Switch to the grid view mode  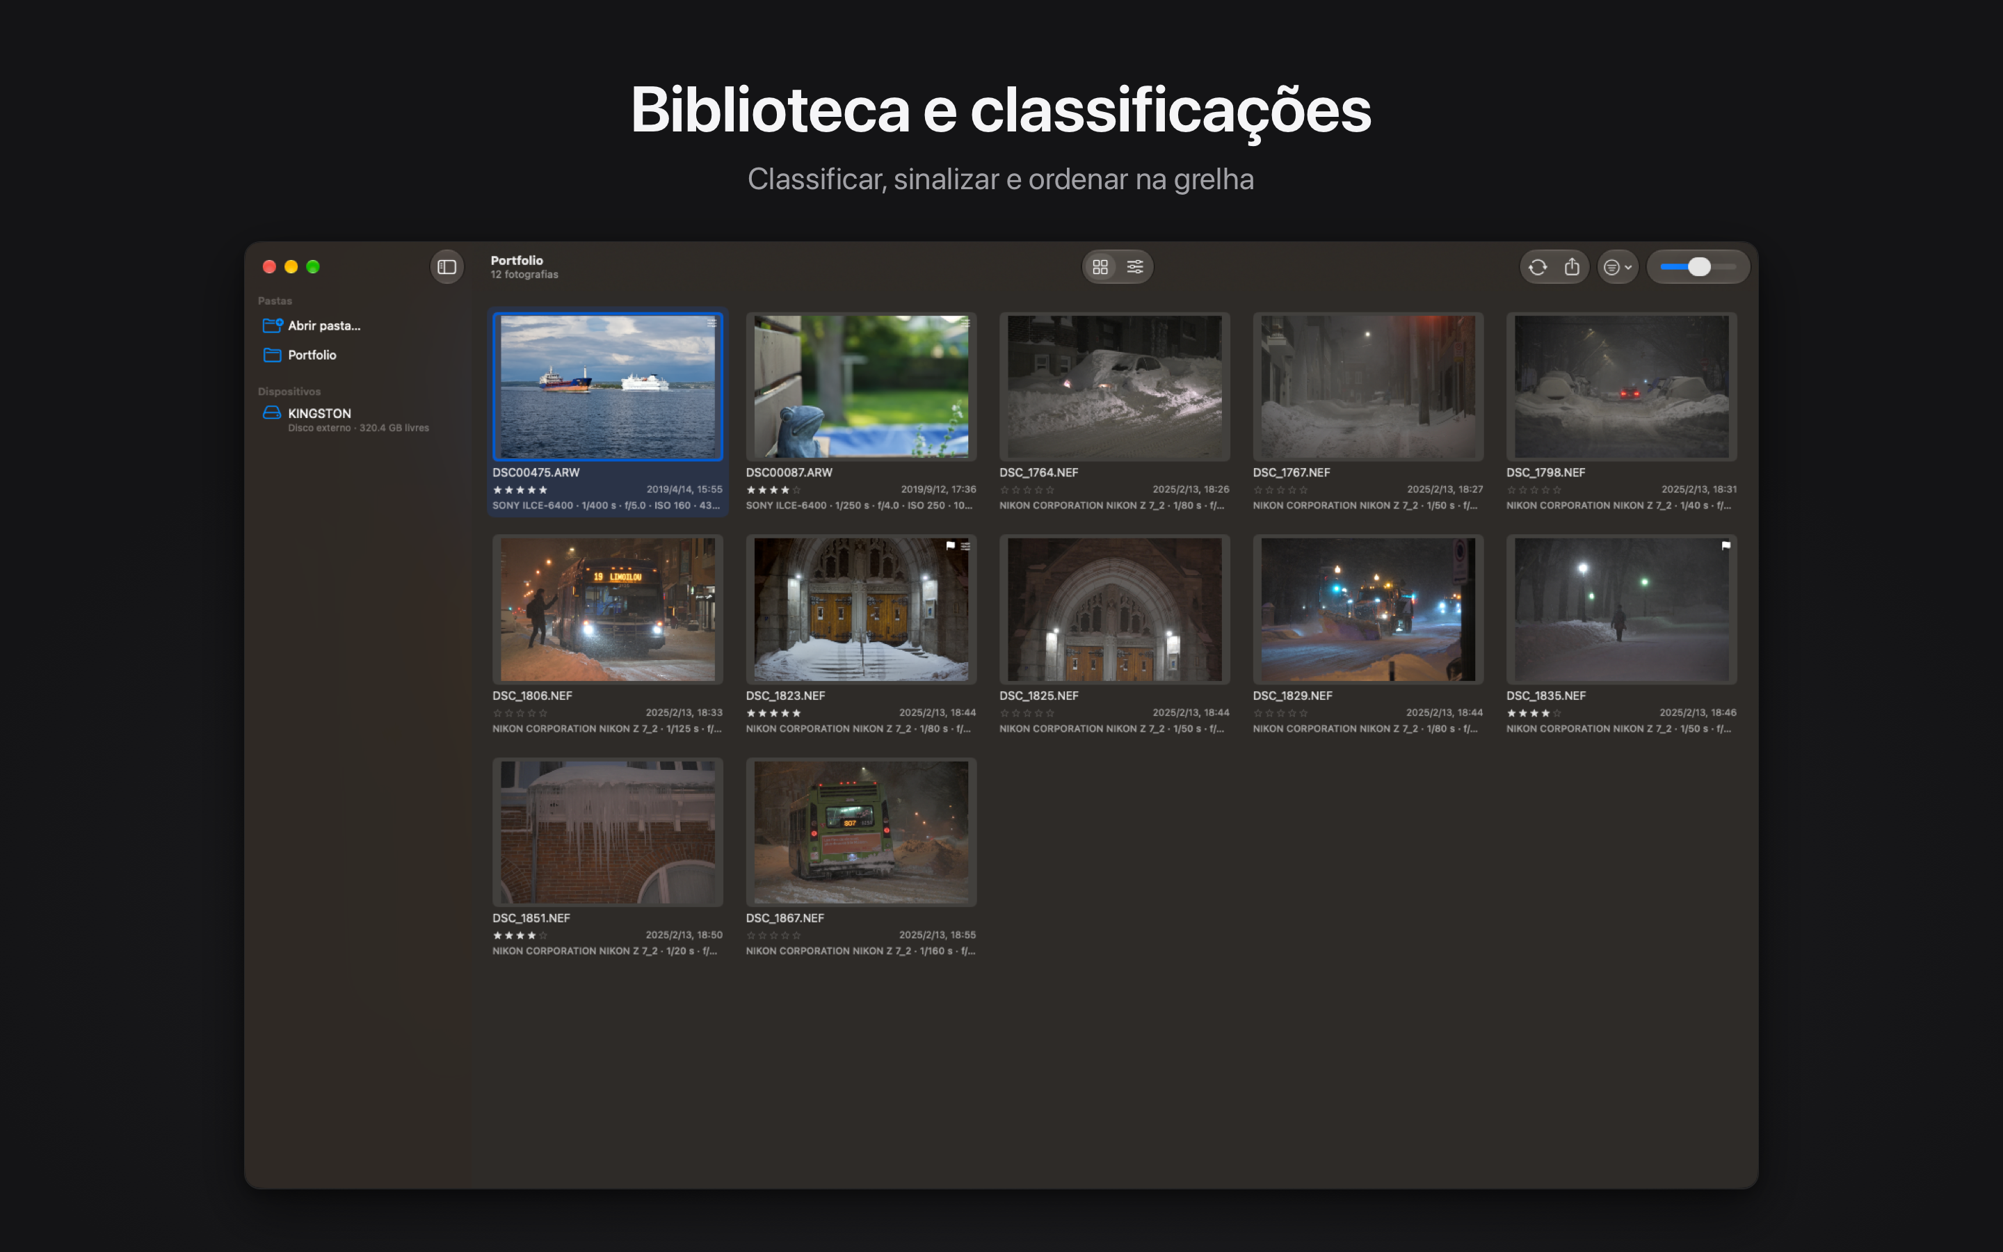point(1100,266)
